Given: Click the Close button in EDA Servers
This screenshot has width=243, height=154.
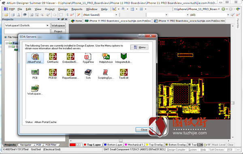Looking at the screenshot, I should point(144,130).
